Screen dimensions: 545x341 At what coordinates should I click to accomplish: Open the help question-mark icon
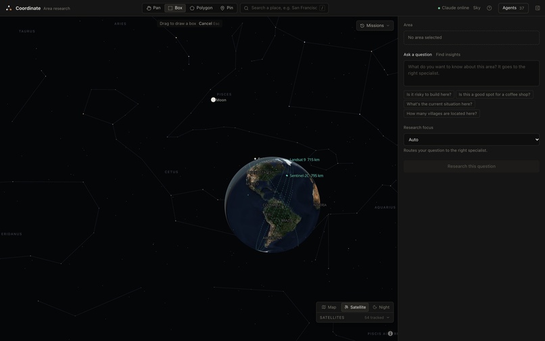pos(489,8)
